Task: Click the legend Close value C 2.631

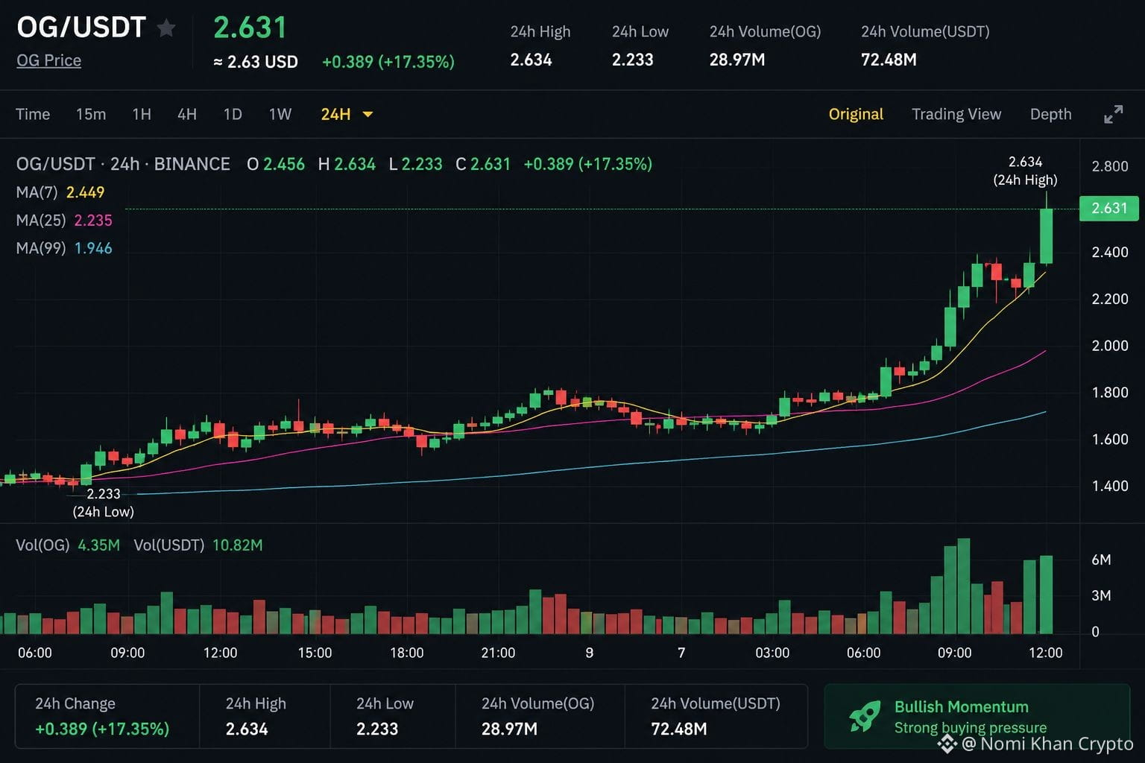Action: (x=483, y=164)
